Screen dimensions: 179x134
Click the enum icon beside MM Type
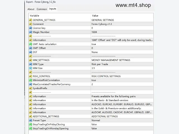[30, 64]
